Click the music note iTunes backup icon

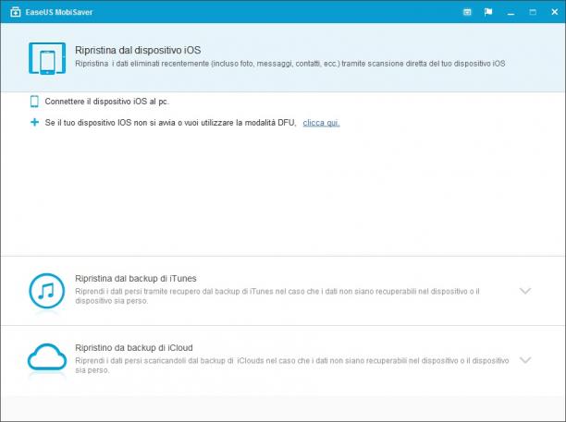[x=47, y=291]
